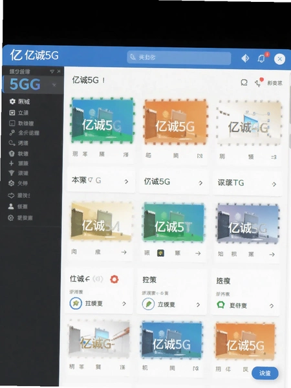This screenshot has width=291, height=388.
Task: Expand the 深骤TG row chevron
Action: pos(274,184)
